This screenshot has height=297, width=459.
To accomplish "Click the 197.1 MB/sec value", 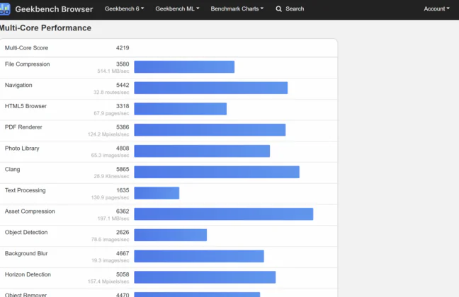I will [113, 219].
